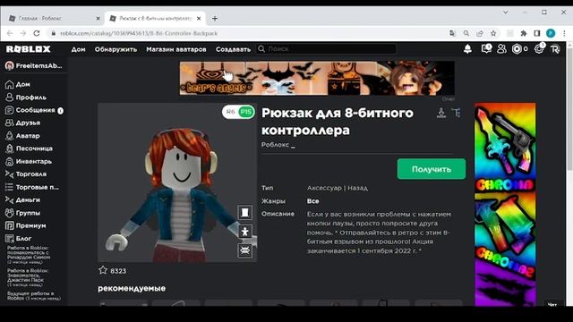Open the Robux balance icon
This screenshot has width=573, height=322.
pos(517,49)
